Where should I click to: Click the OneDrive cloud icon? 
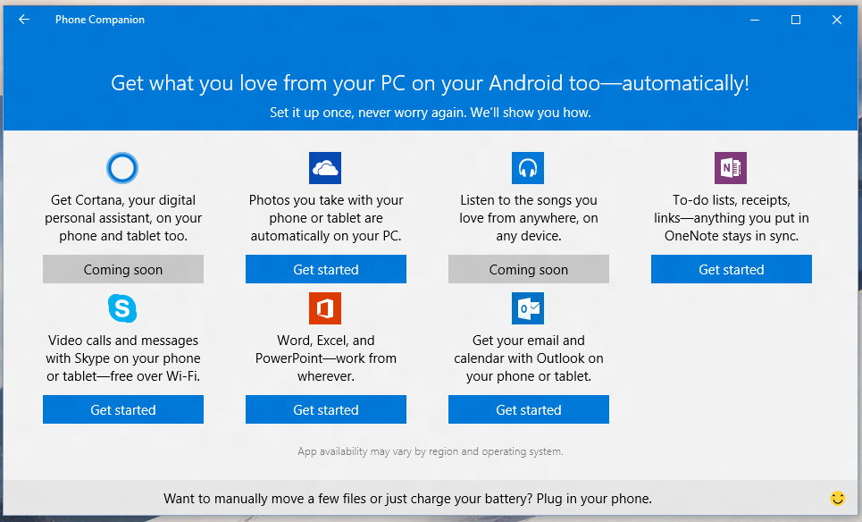point(325,168)
